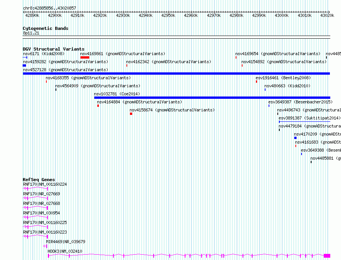Click the 42900k ruler tick label

[x=55, y=15]
